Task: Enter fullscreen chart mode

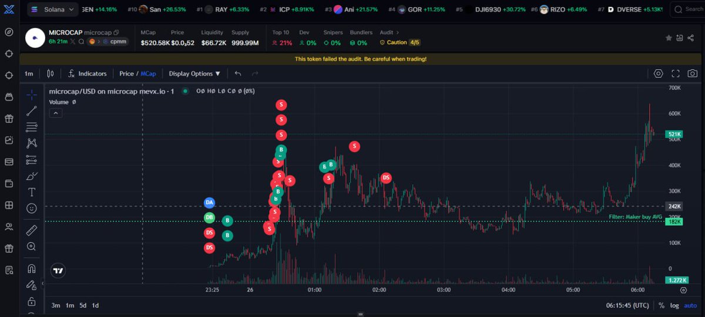Action: [x=676, y=73]
